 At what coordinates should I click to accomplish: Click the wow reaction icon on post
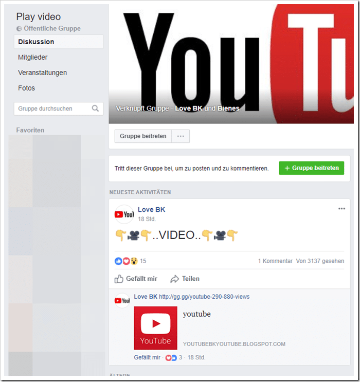click(x=134, y=261)
